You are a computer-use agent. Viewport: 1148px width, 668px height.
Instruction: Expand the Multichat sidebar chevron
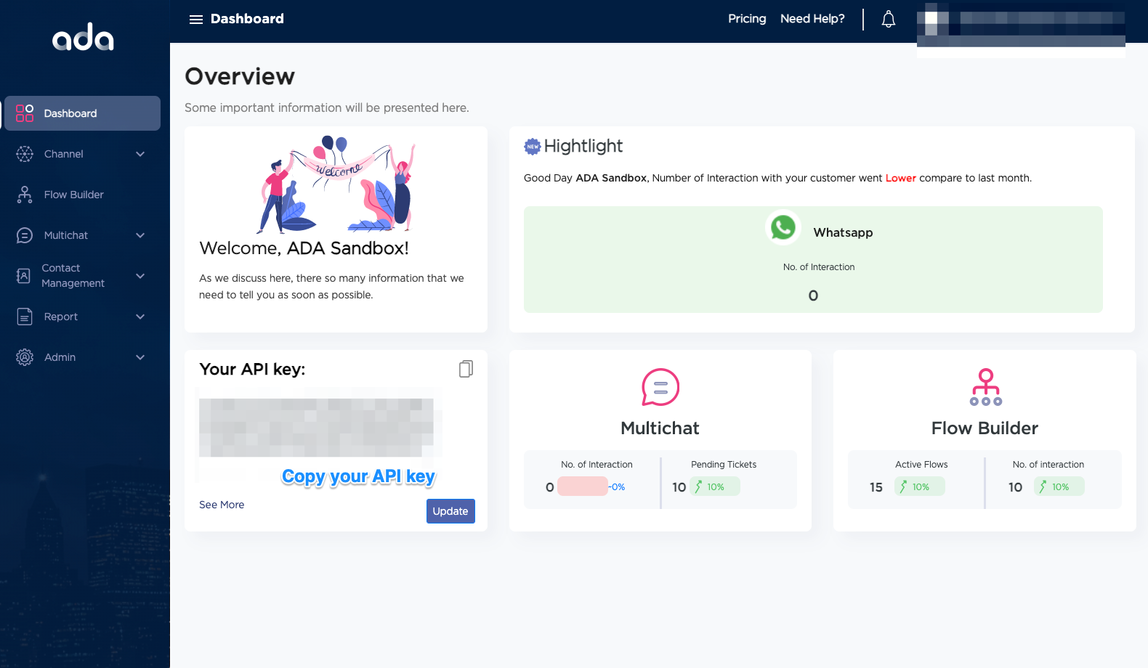tap(140, 235)
